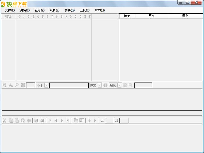204x153 pixels.
Task: Click the search magnifier icon near right field
Action: (x=131, y=85)
